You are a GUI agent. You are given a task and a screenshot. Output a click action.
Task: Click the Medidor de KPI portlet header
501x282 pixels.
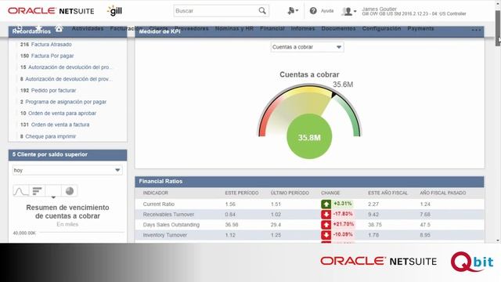coord(309,31)
